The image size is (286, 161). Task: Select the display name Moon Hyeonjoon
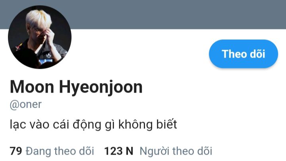coord(76,87)
